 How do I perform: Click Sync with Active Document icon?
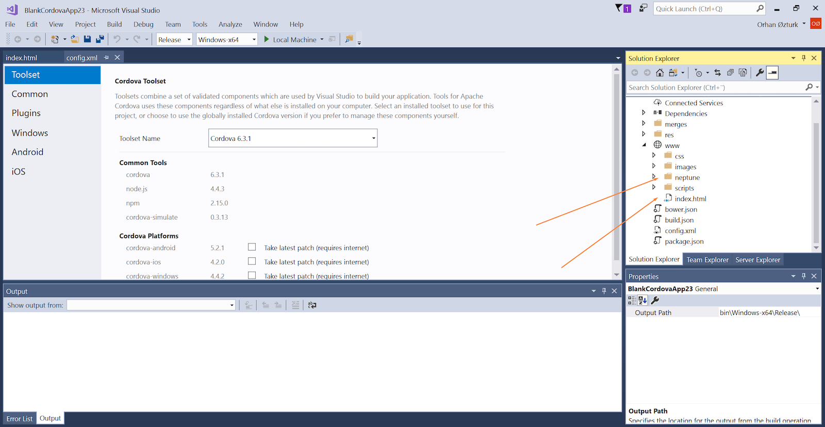717,73
